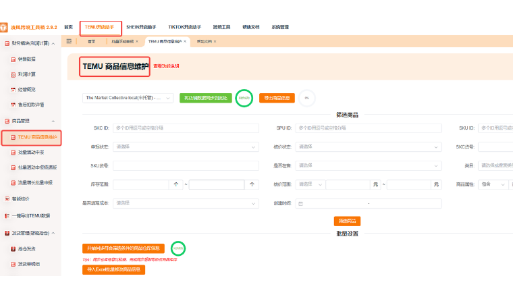
Task: Focus the SKU货号 input field
Action: click(x=186, y=166)
